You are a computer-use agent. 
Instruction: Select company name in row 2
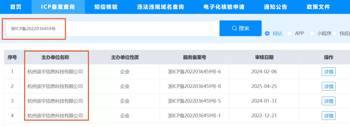[x=55, y=86]
